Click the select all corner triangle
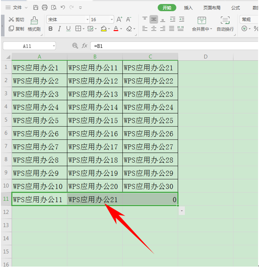259x268 pixels. click(8, 57)
